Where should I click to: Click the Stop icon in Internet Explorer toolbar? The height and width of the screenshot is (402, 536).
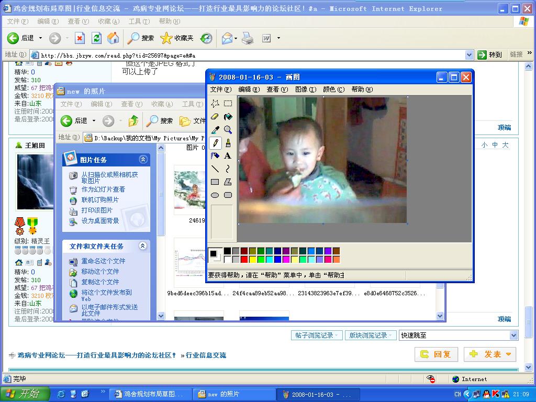80,38
